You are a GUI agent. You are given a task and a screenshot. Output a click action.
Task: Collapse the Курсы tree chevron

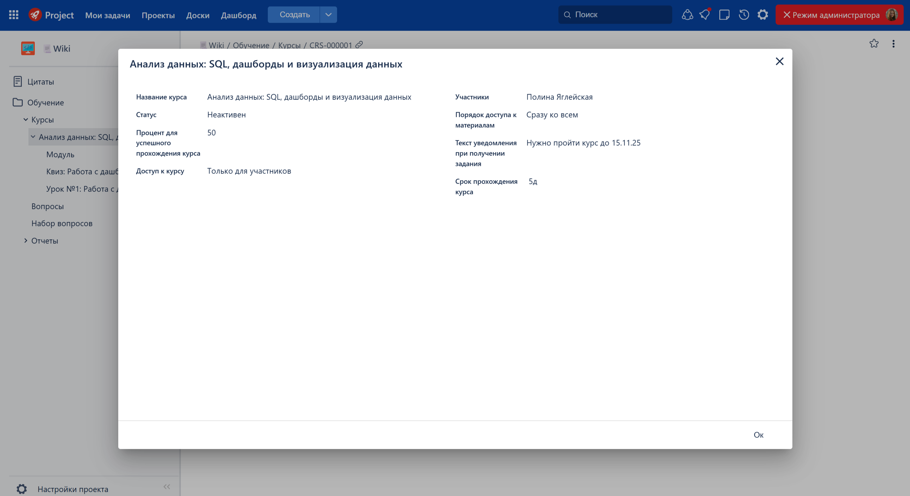point(26,119)
